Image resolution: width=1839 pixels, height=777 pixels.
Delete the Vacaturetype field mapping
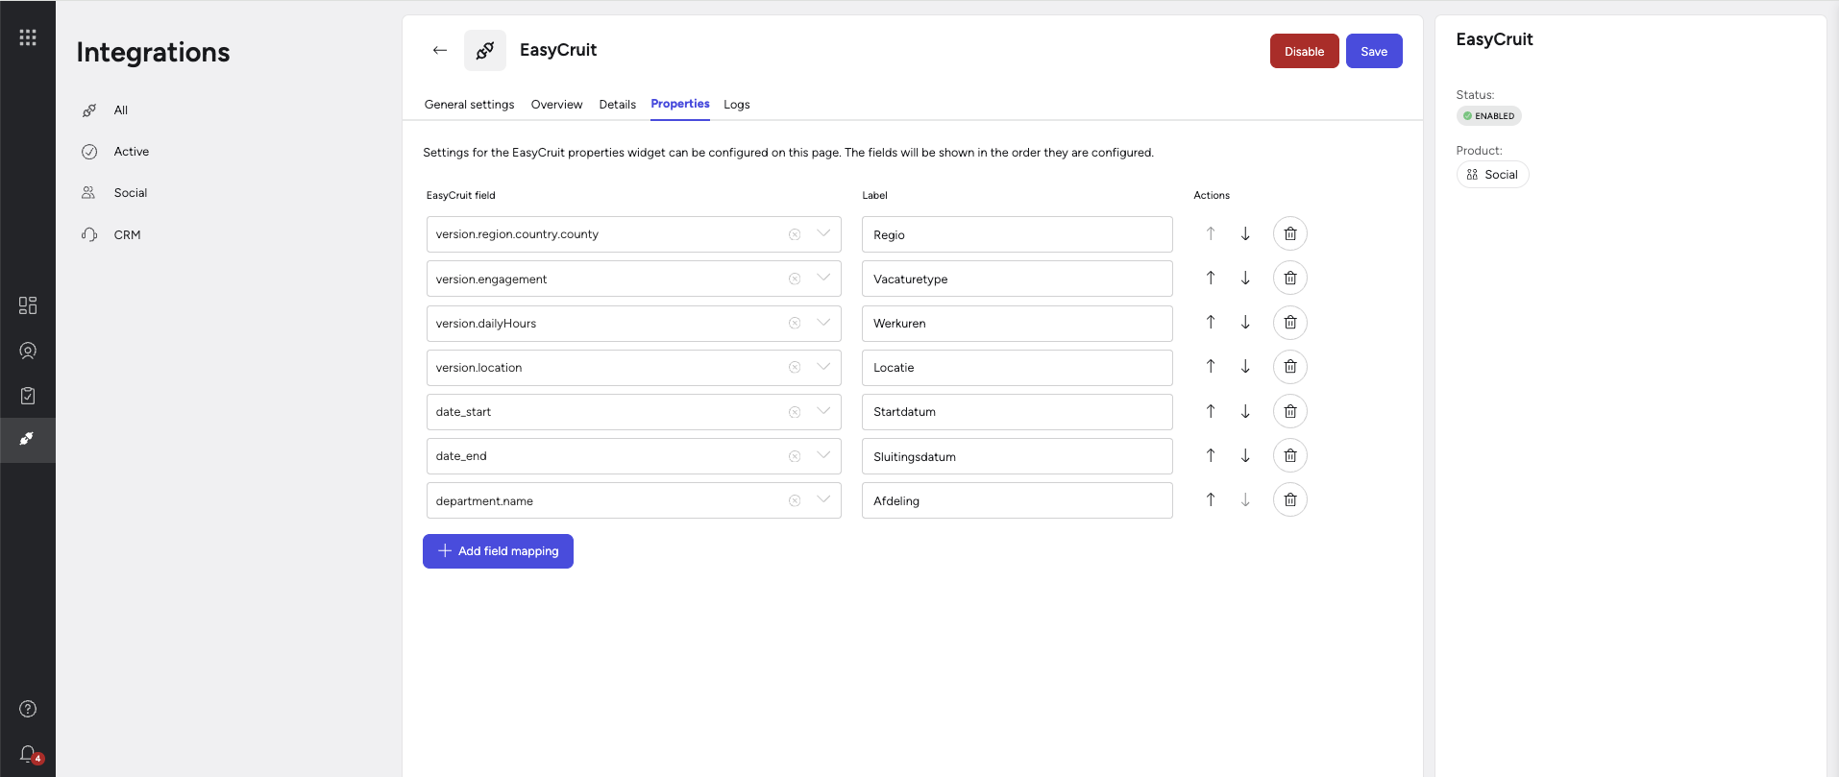pos(1290,279)
